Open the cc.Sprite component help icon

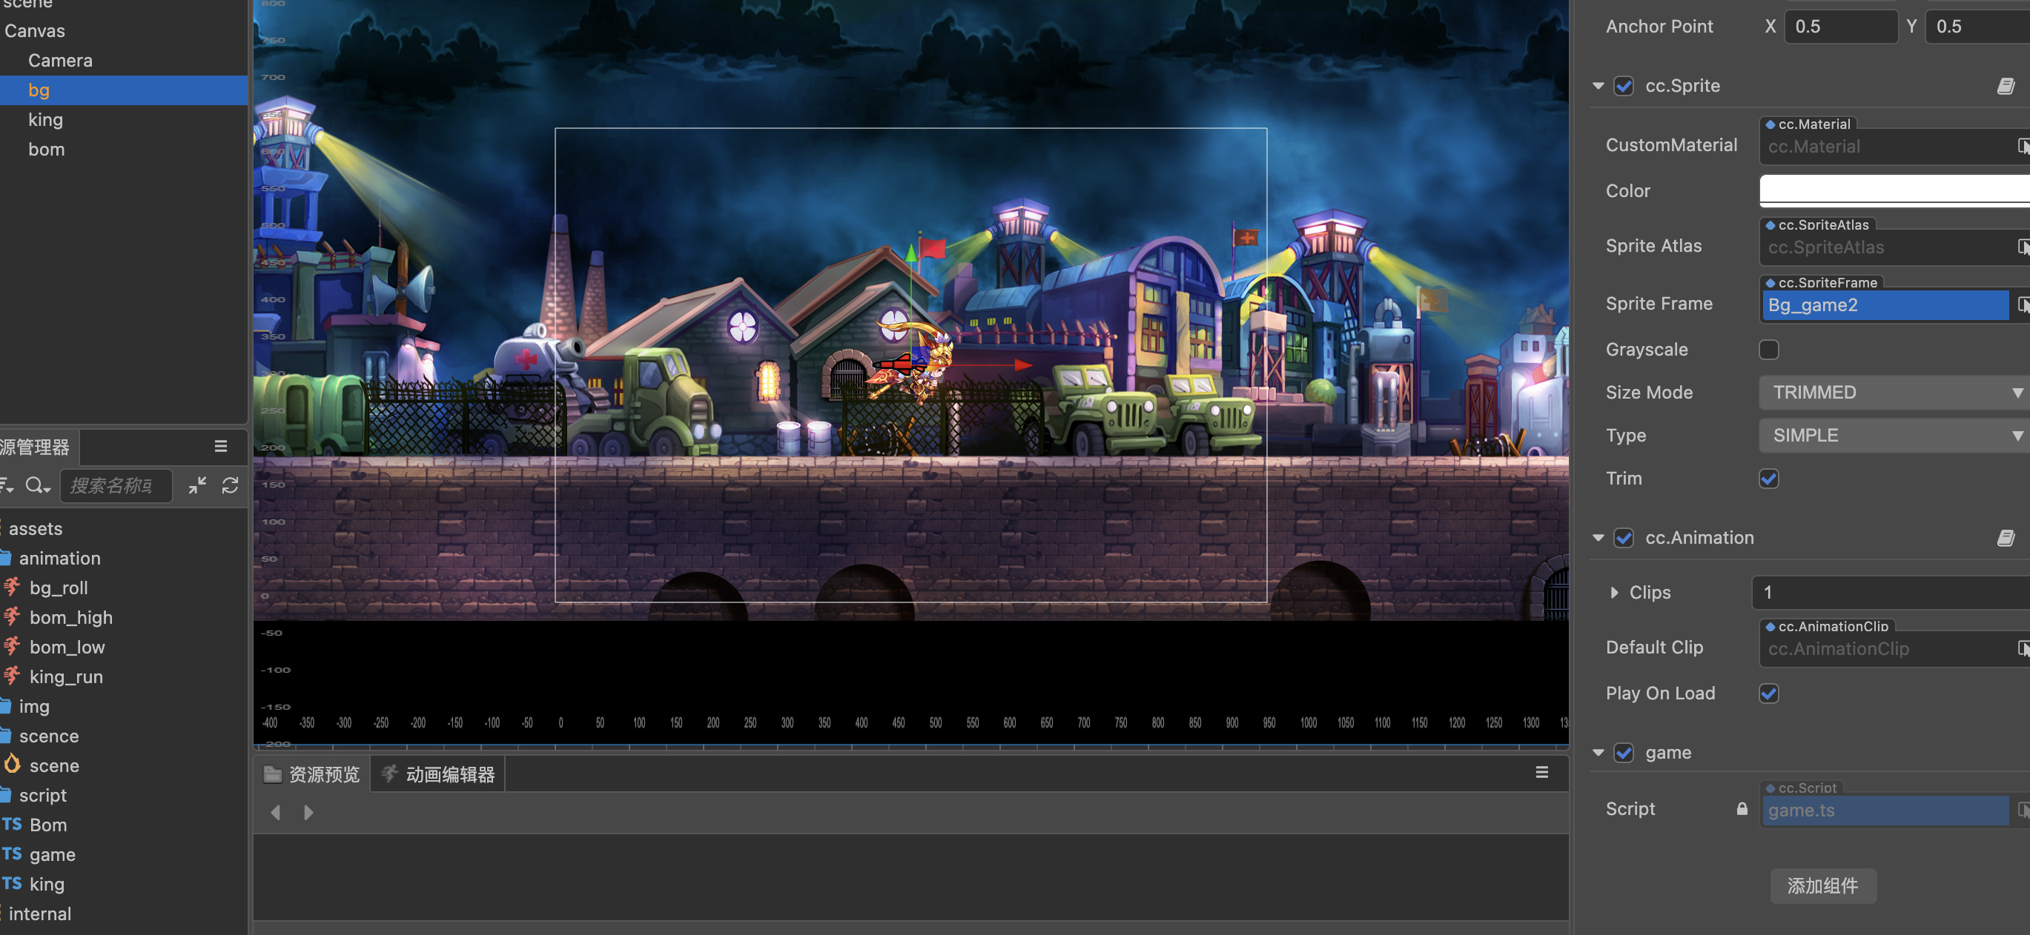[2006, 86]
